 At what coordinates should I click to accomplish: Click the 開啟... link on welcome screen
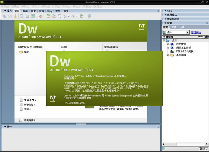(x=27, y=52)
